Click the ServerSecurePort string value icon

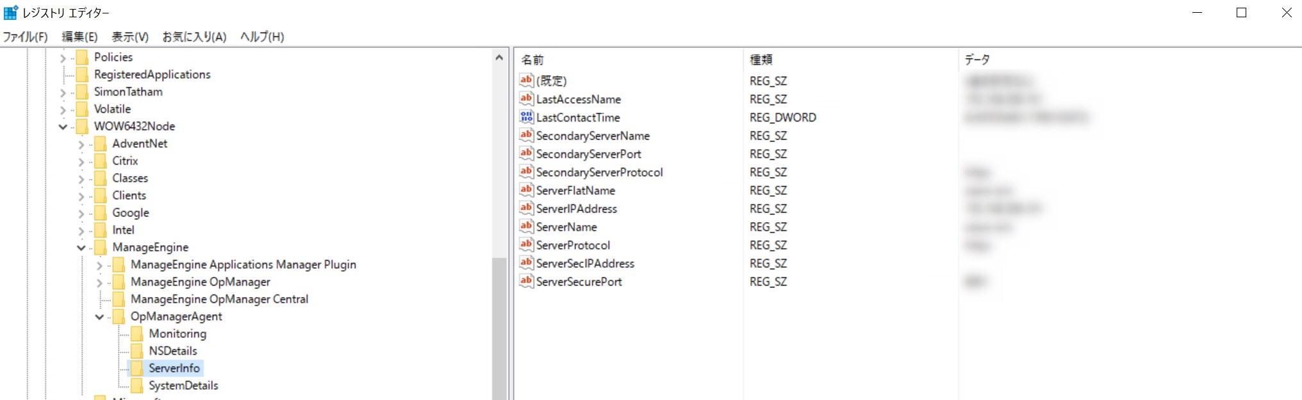[526, 281]
